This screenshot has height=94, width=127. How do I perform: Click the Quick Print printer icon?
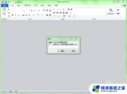(x=19, y=2)
